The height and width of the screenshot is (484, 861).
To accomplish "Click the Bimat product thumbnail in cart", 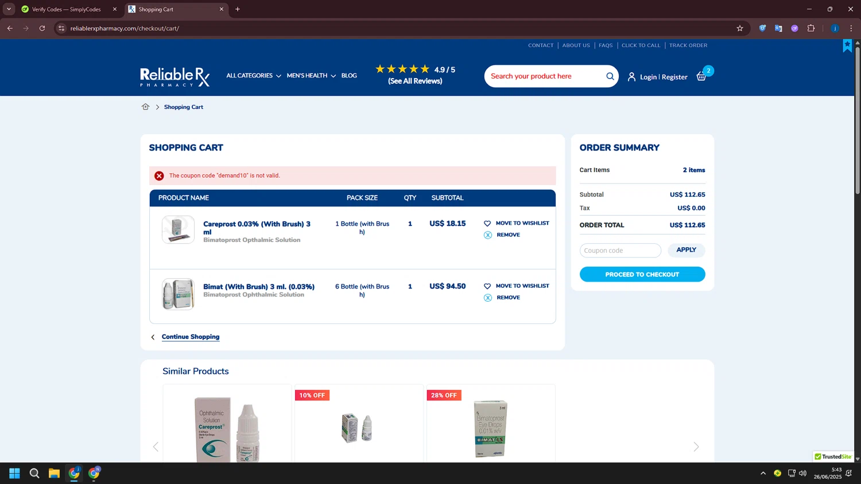I will pyautogui.click(x=178, y=294).
